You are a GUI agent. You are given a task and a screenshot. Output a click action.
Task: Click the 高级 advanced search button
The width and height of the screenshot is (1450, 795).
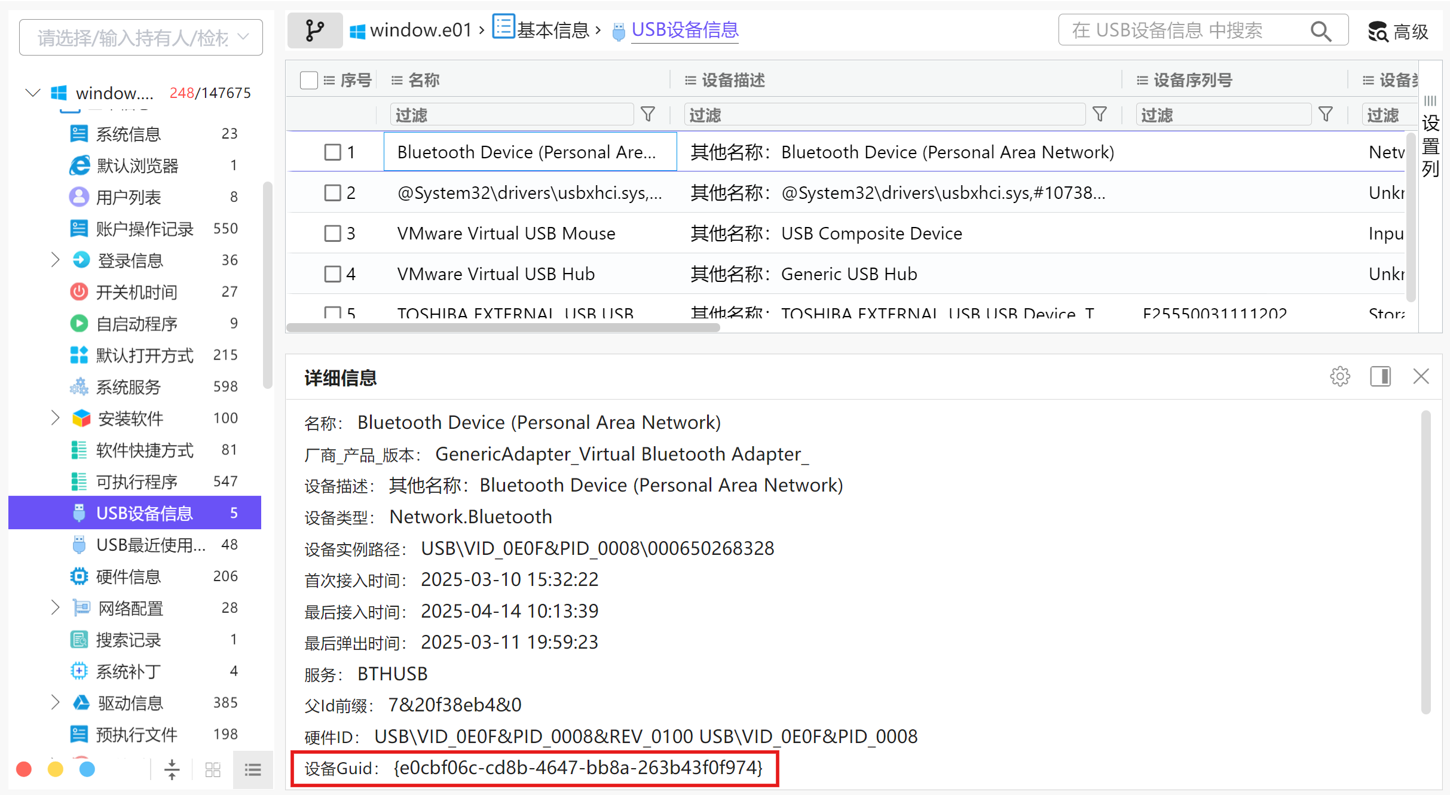(1398, 31)
